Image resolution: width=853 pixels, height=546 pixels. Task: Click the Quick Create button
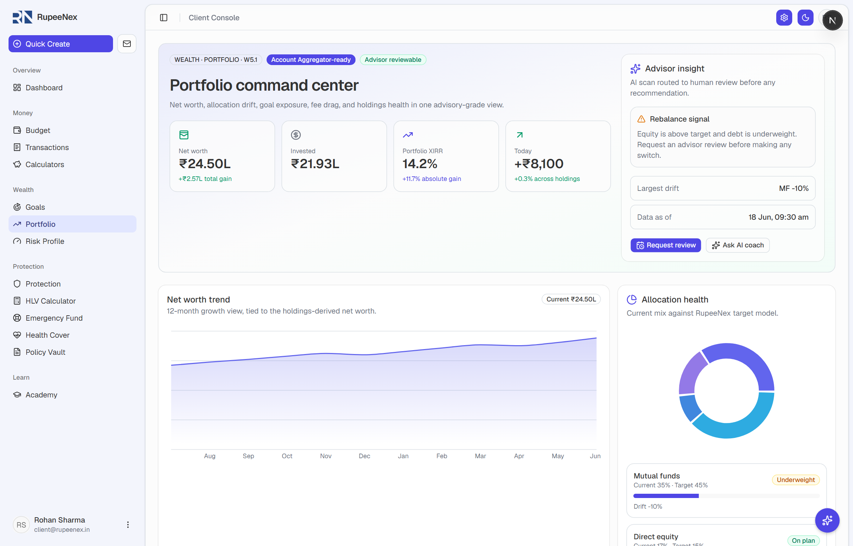point(61,44)
